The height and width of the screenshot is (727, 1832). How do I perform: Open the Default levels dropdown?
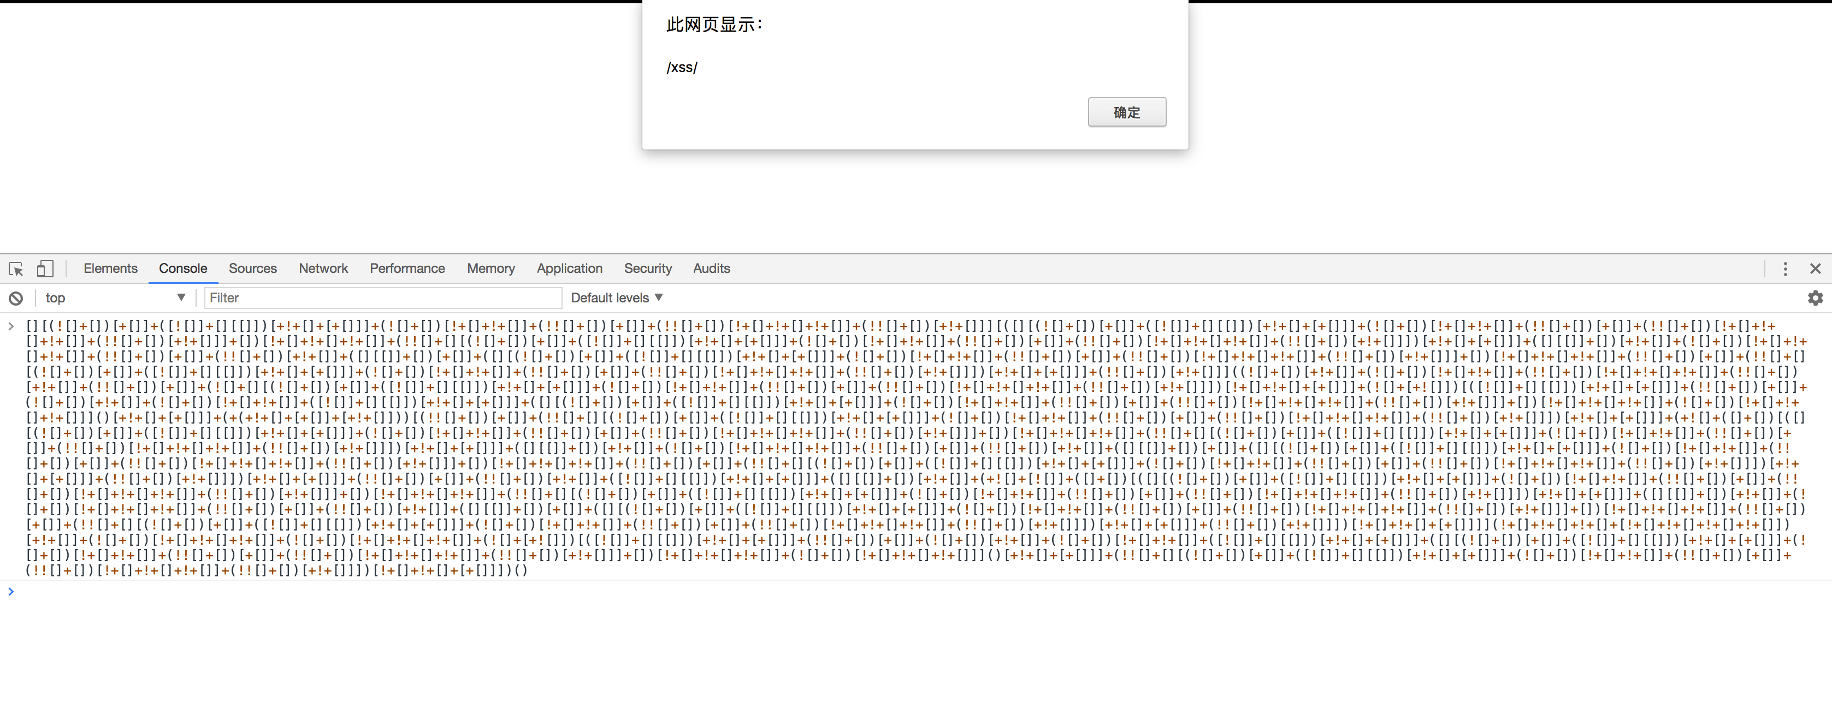point(616,298)
